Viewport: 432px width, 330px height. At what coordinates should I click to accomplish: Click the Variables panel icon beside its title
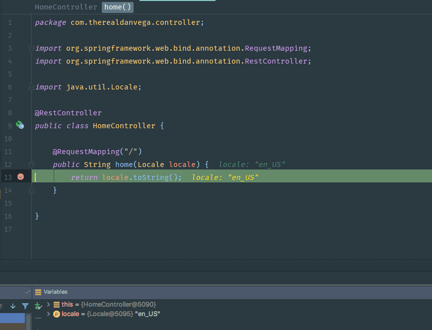pos(38,292)
